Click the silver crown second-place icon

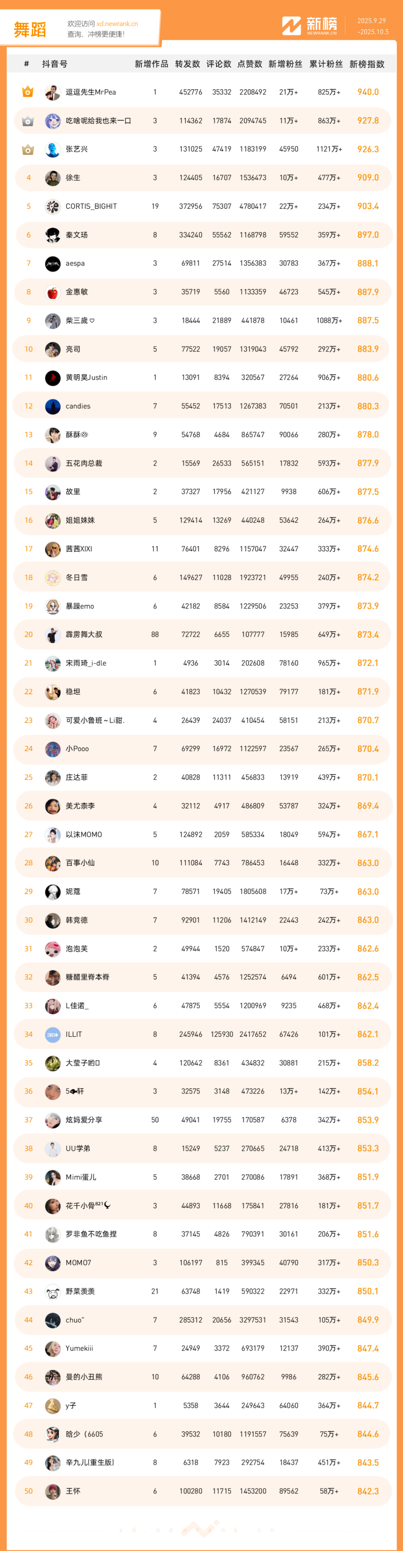[x=28, y=121]
